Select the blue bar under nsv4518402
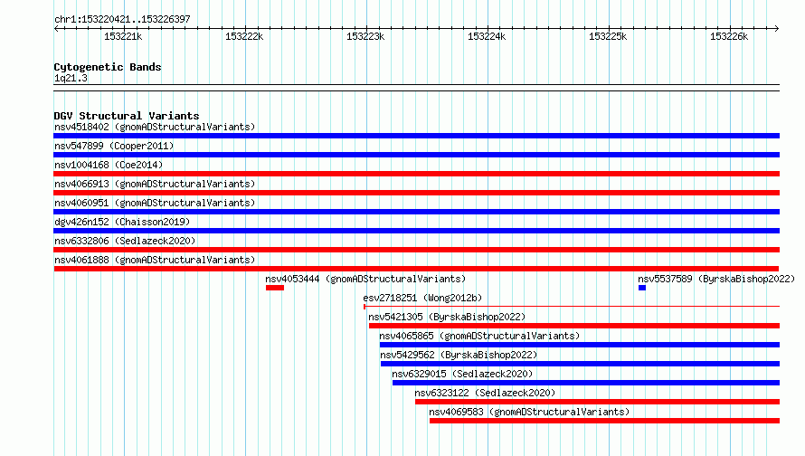805x456 pixels. click(416, 136)
